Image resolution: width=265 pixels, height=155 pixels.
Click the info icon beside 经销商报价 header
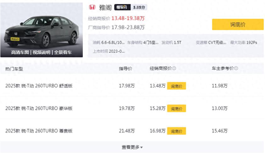coord(174,69)
